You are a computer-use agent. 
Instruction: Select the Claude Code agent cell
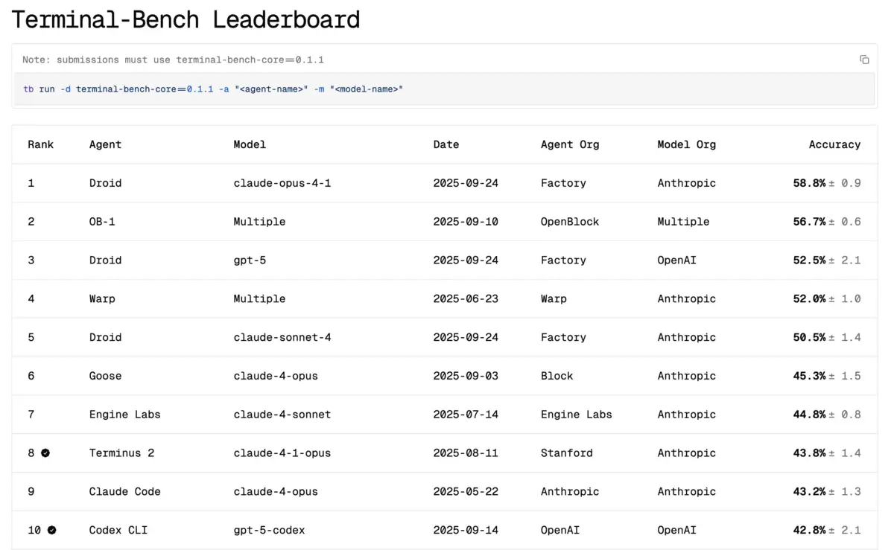click(x=124, y=491)
